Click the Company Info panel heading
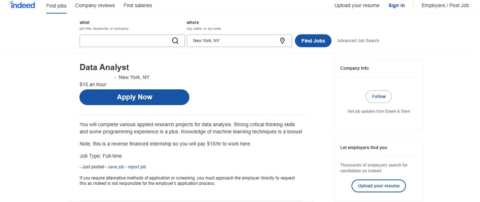 tap(354, 69)
